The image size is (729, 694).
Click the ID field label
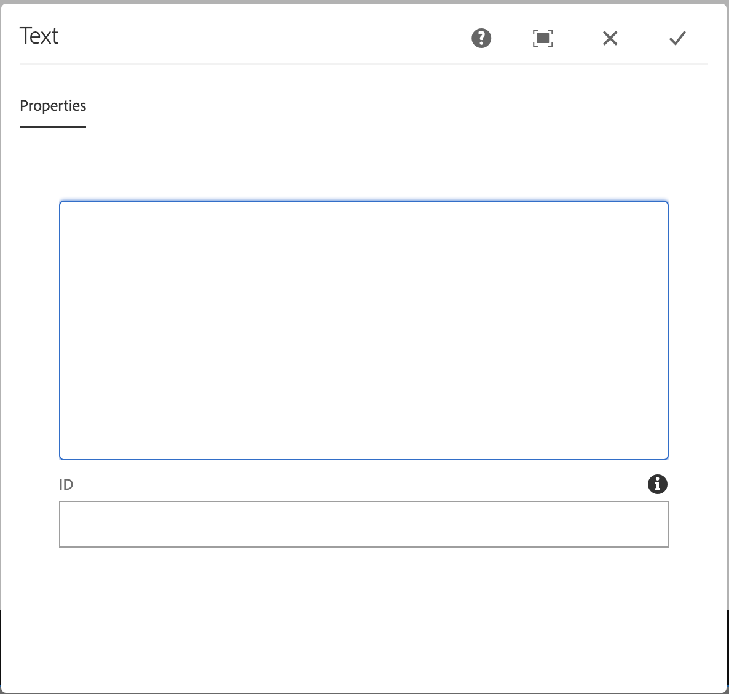[66, 484]
